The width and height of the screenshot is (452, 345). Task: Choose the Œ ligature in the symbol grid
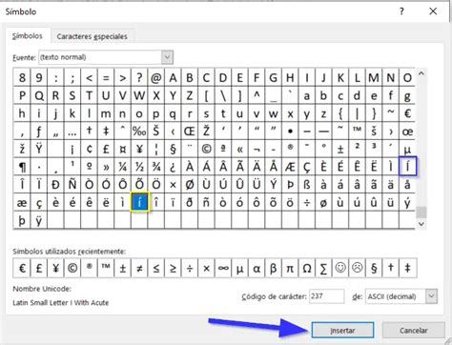[190, 131]
